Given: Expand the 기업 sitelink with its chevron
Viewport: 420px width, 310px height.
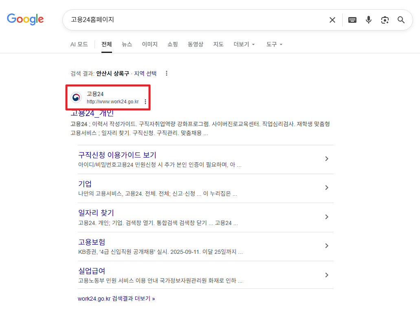Looking at the screenshot, I should tap(326, 188).
